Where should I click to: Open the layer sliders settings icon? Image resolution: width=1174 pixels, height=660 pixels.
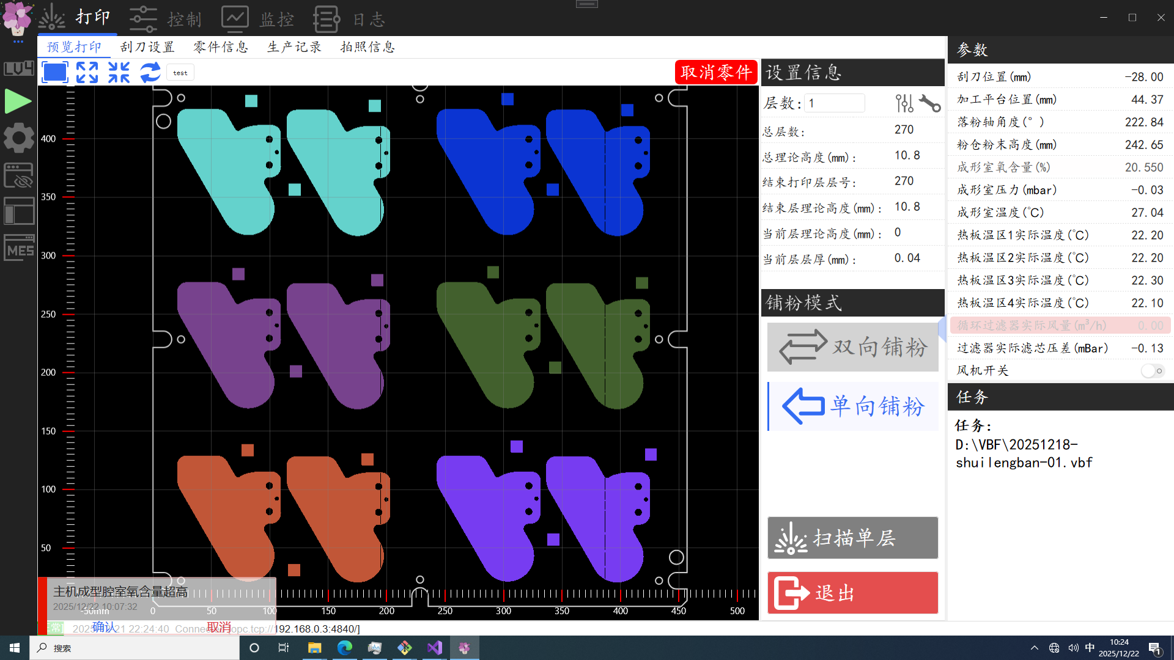point(904,103)
